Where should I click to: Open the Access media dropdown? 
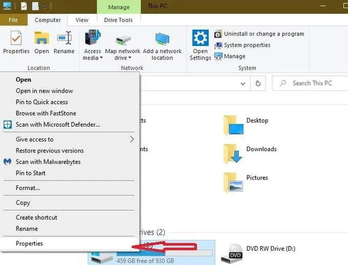point(93,45)
